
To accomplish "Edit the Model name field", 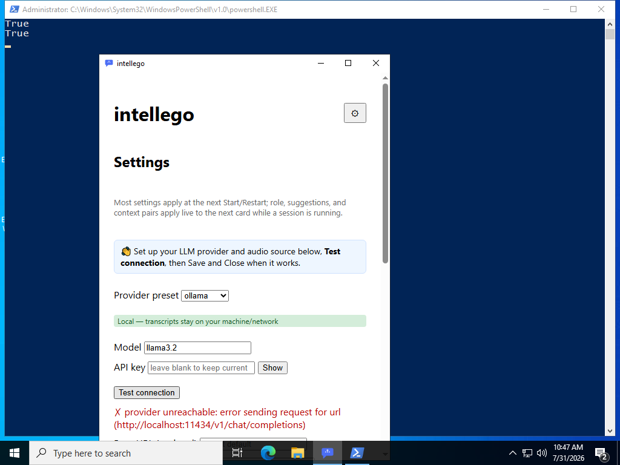I will pos(197,348).
